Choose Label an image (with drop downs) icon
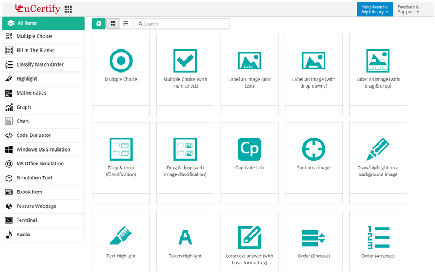The image size is (435, 274). 314,61
